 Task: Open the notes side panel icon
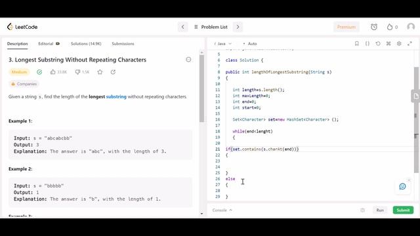[x=415, y=96]
